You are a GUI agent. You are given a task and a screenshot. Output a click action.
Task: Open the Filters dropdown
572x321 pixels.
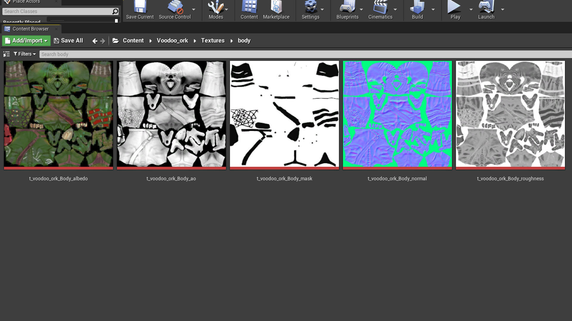pyautogui.click(x=25, y=54)
